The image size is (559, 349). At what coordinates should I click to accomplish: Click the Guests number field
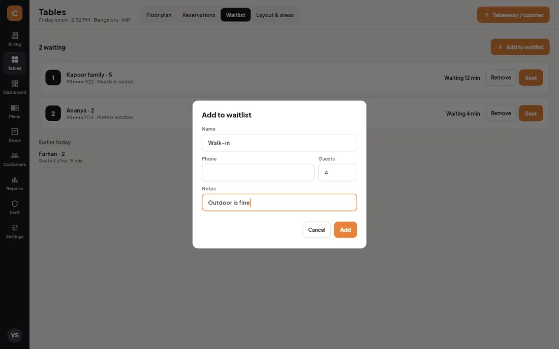[x=337, y=172]
